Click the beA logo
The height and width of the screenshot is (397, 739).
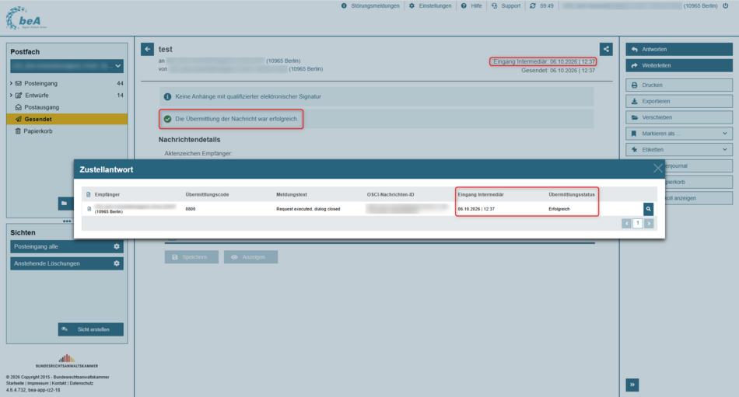[26, 19]
